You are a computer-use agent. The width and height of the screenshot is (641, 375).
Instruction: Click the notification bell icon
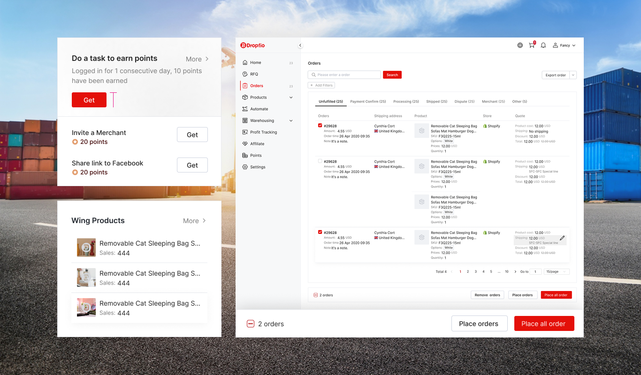click(543, 45)
